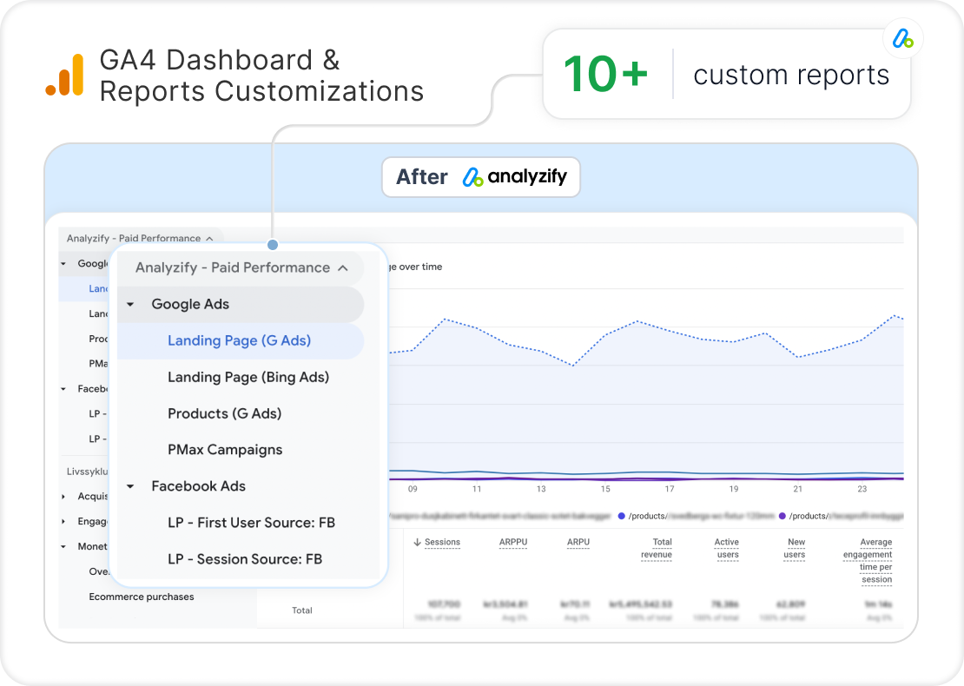Sort table by ARPPU column
The height and width of the screenshot is (686, 964).
pos(513,542)
